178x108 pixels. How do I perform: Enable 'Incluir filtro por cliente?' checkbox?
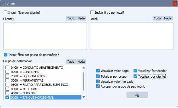[x=6, y=12]
